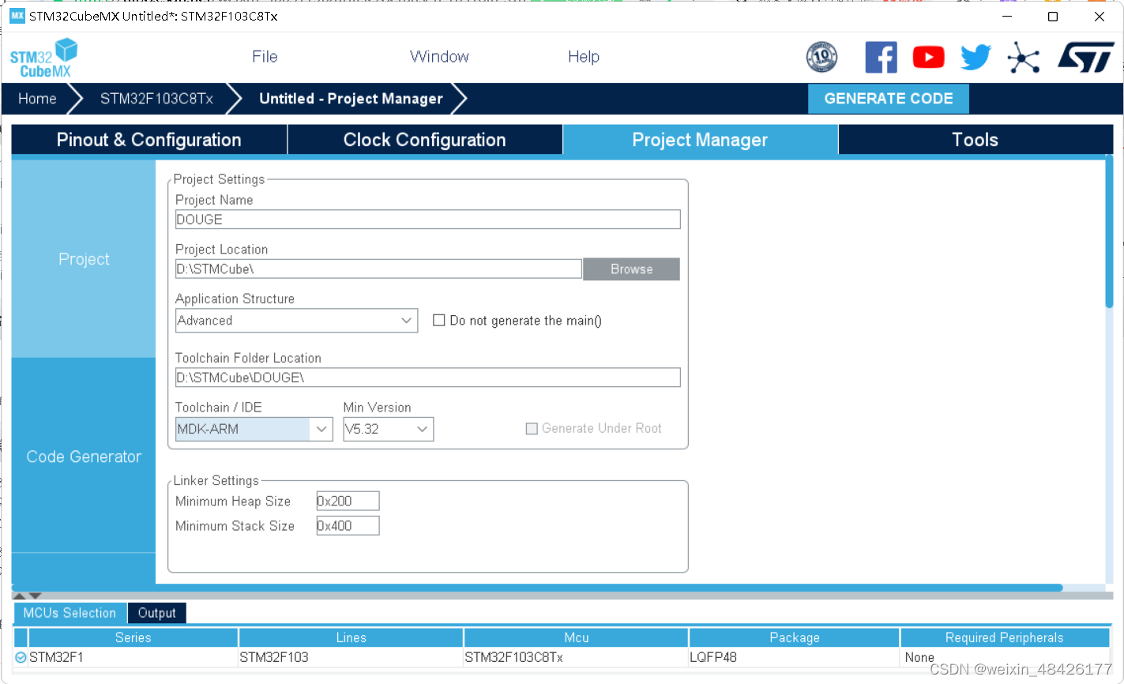Toggle the Generate Under Root checkbox

pos(532,428)
